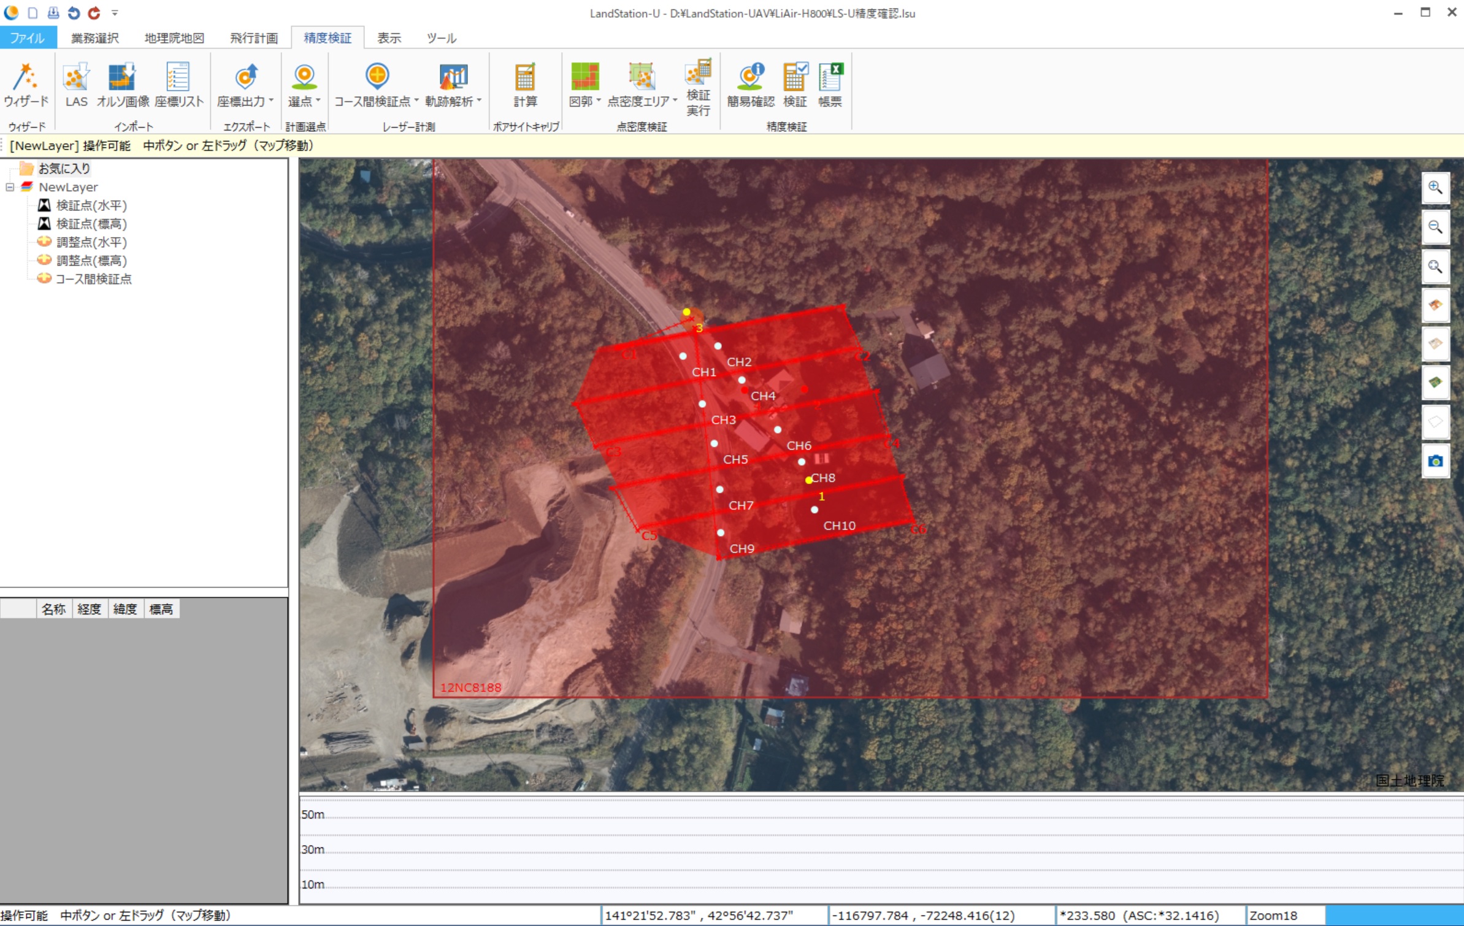
Task: Open the 選点 dropdown menu
Action: click(x=318, y=101)
